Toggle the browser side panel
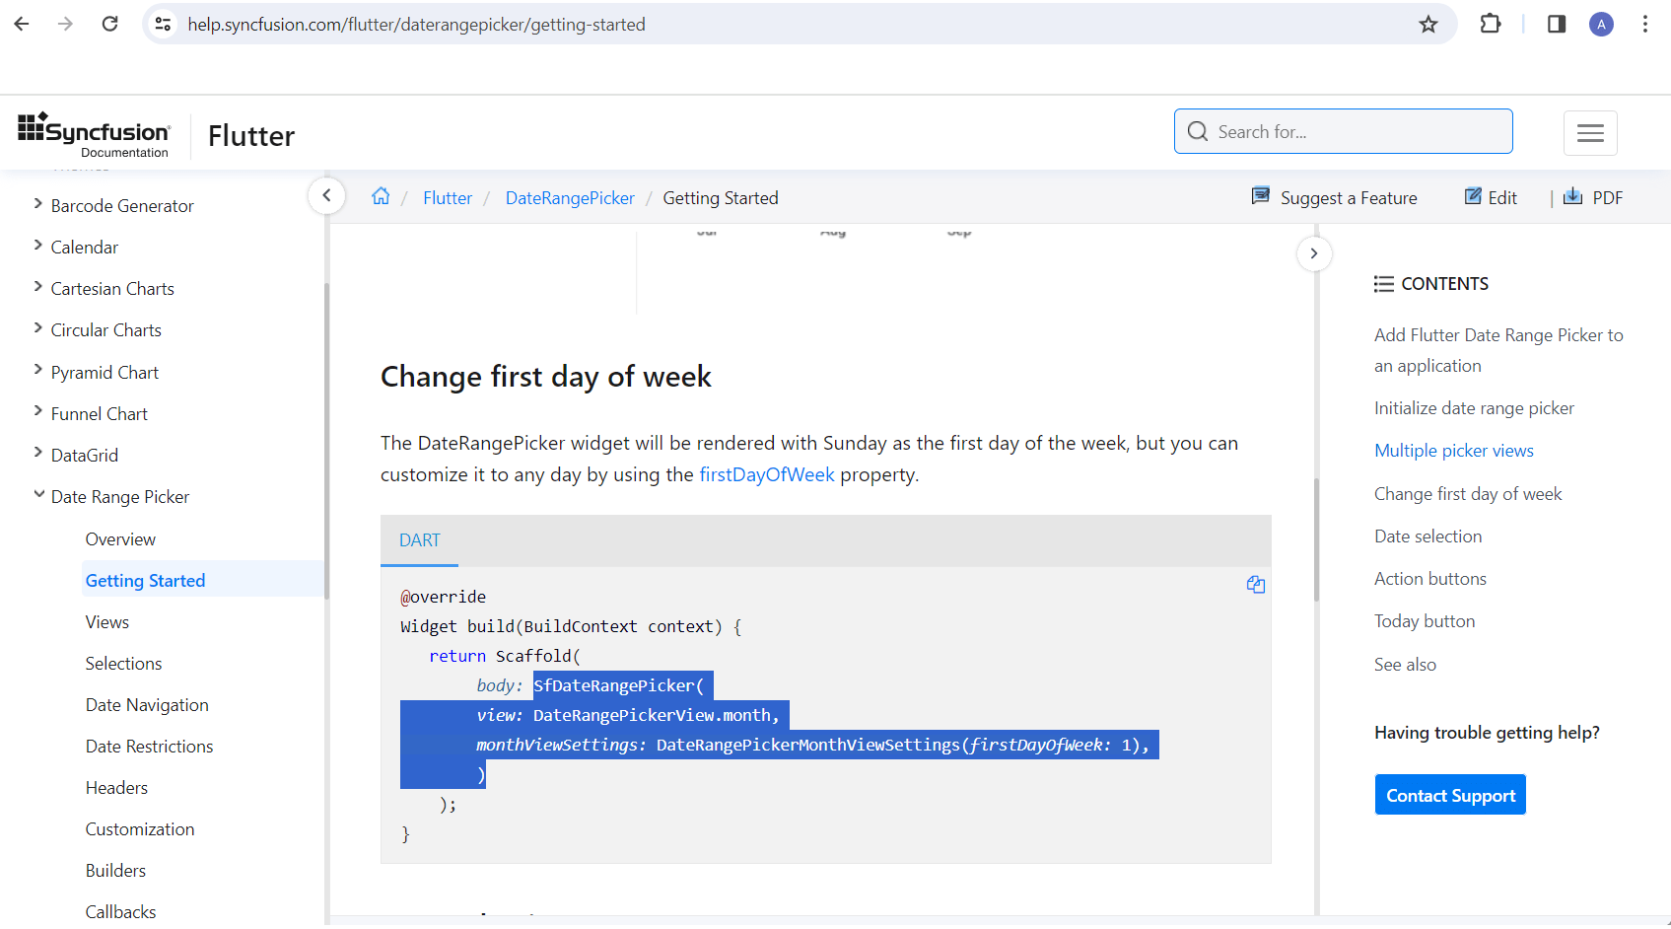 coord(1557,25)
